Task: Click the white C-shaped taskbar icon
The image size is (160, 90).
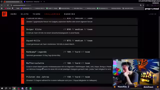Action: tap(26, 88)
